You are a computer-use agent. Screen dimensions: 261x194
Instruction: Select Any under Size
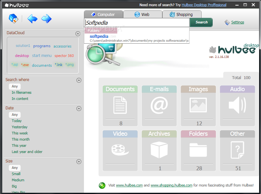coord(15,168)
